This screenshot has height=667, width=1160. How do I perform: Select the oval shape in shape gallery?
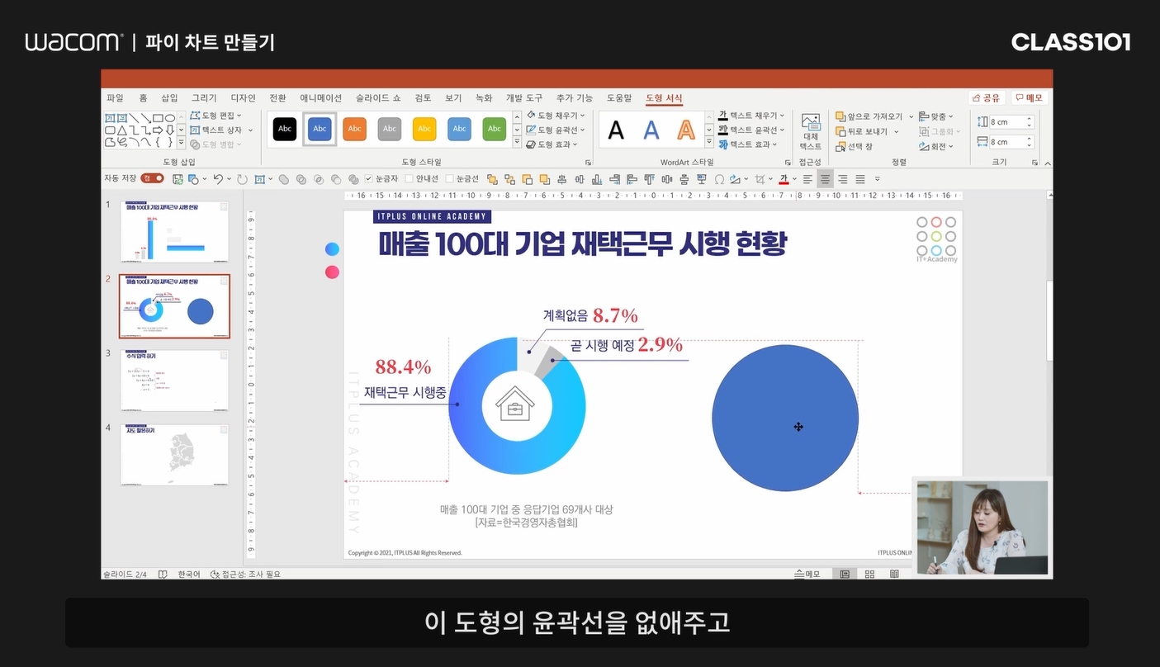pyautogui.click(x=170, y=118)
